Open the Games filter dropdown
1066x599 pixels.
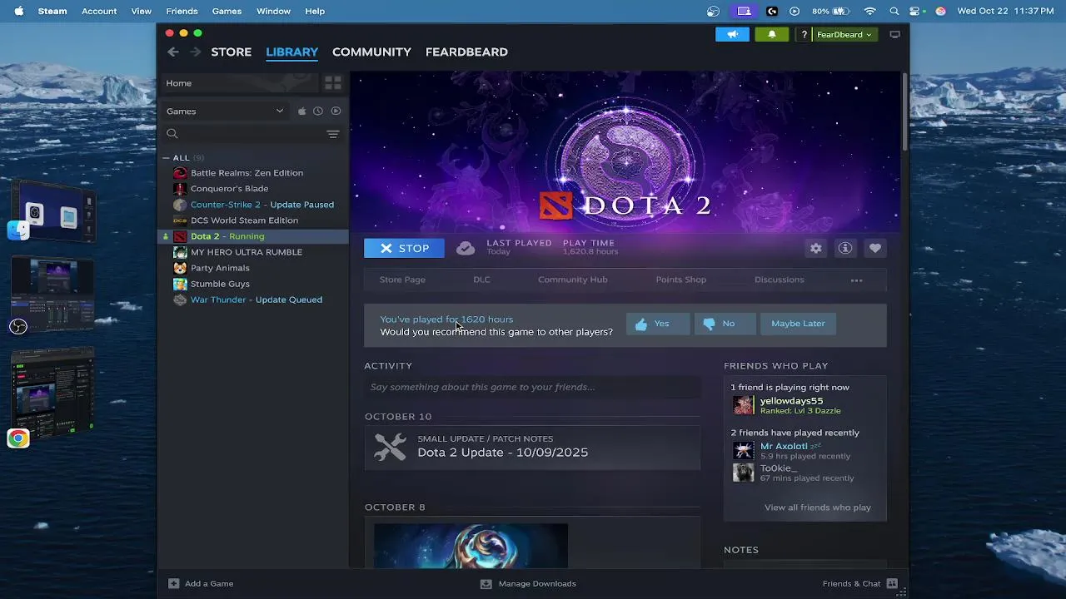(225, 111)
